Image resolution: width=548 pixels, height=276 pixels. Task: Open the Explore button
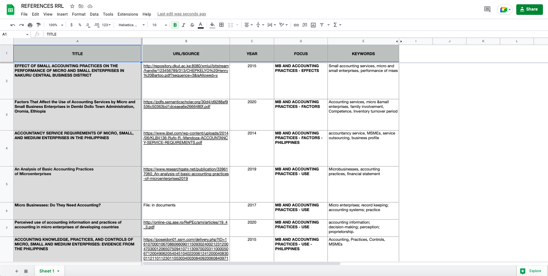pos(532,271)
